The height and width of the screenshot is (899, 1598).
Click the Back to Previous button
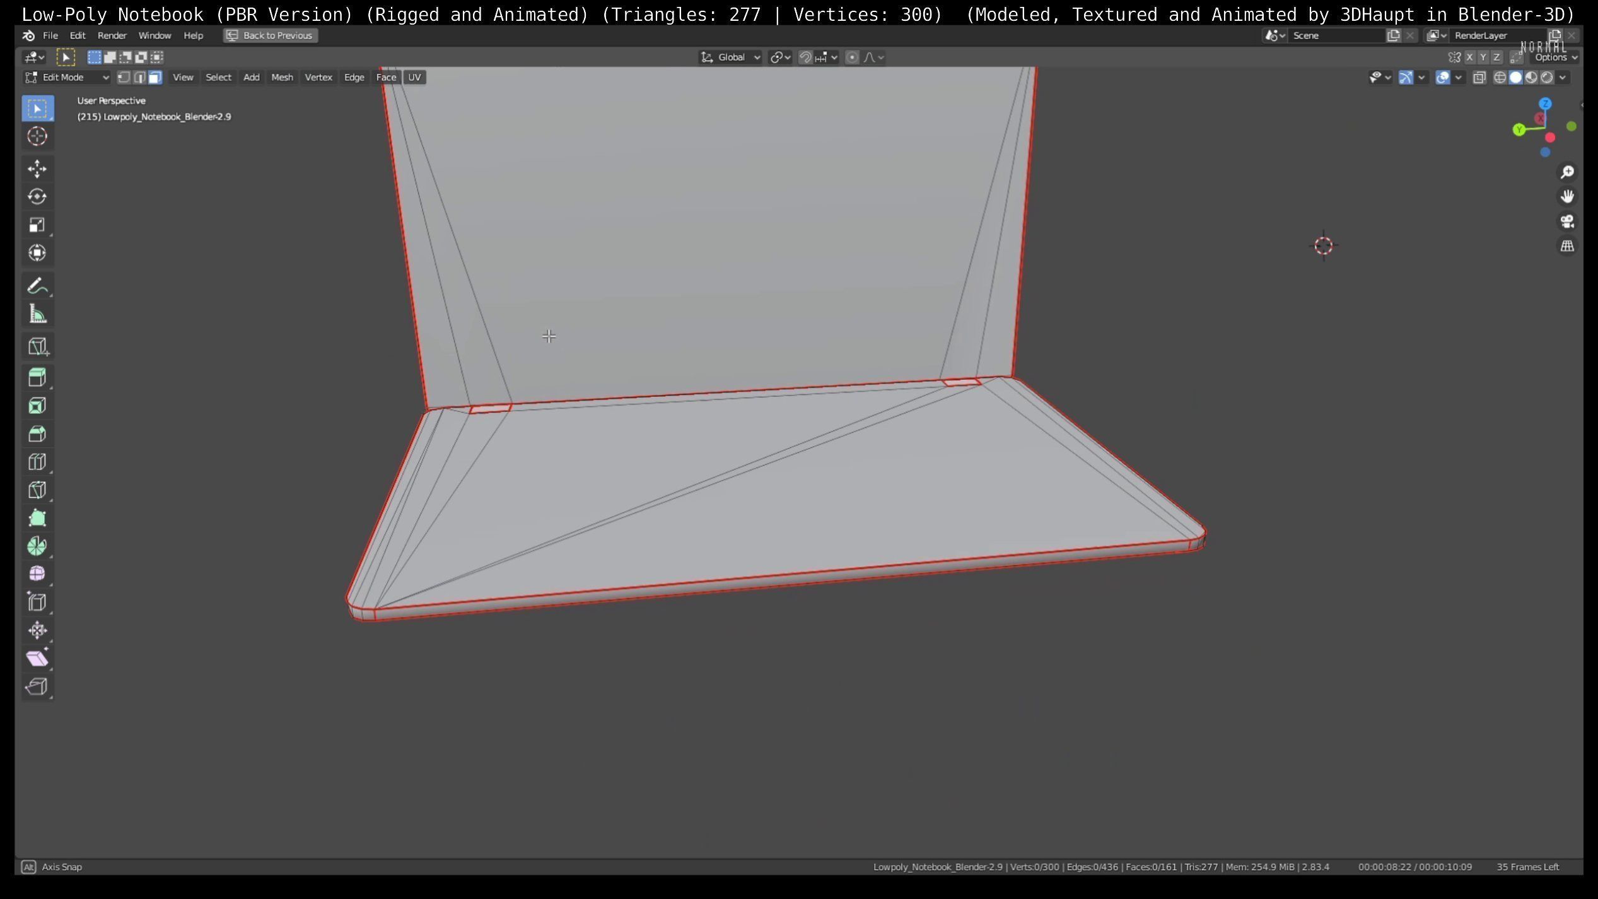pos(270,35)
